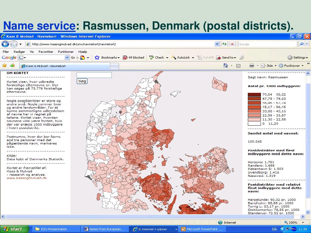
Task: Click the Print icon in command bar
Action: click(252, 66)
